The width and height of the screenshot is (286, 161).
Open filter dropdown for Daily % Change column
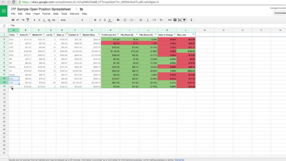(175, 35)
